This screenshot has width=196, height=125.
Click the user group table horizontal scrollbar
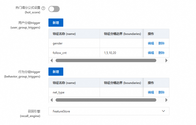coord(106,61)
